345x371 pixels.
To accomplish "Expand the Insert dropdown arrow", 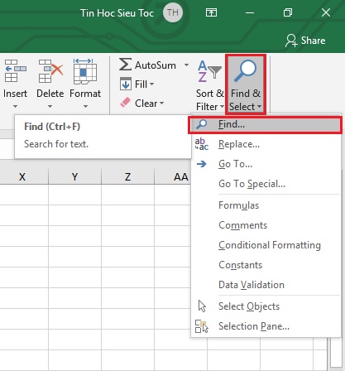I will (x=15, y=106).
